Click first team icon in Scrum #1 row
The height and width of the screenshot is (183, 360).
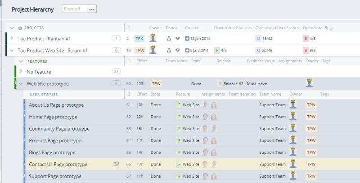tap(169, 50)
